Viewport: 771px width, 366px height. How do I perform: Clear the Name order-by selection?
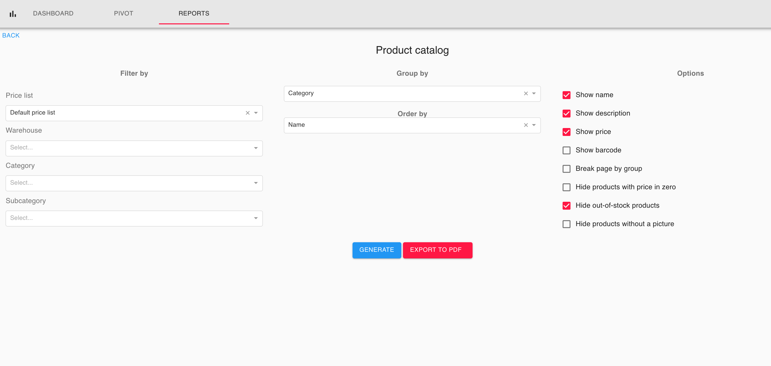[x=526, y=125]
